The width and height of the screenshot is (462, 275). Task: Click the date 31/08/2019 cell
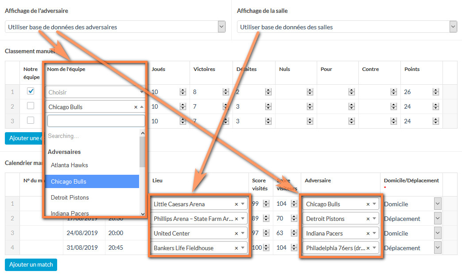pos(82,247)
